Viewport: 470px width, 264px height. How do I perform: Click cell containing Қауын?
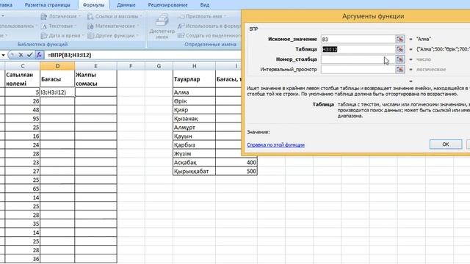coord(194,136)
